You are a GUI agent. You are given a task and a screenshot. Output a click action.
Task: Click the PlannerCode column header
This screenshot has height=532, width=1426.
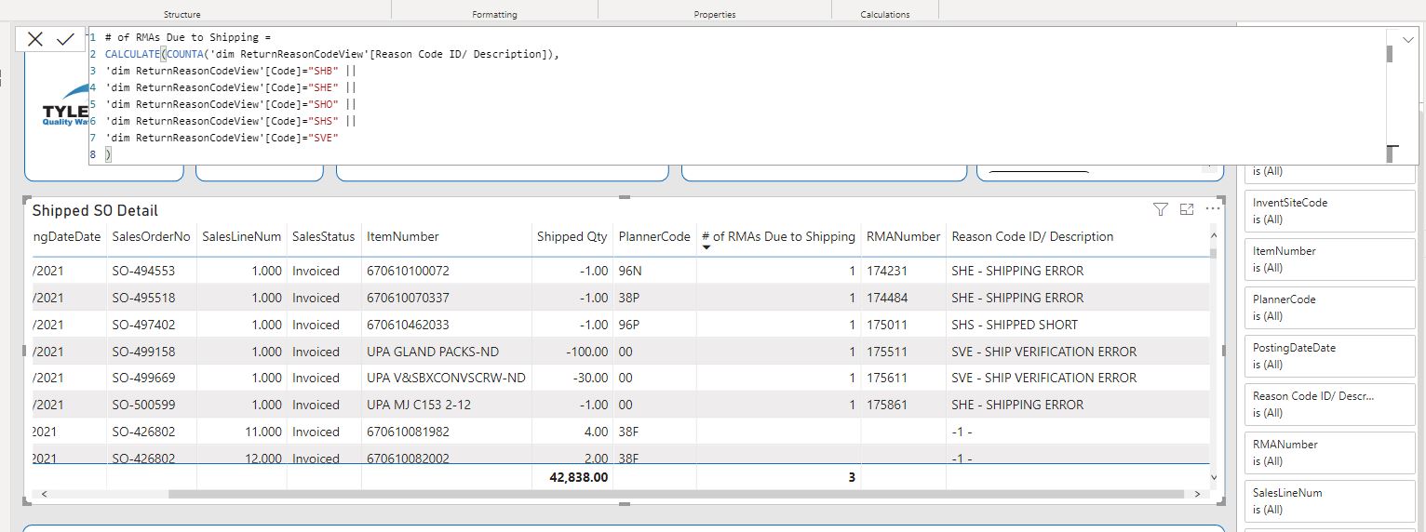654,236
